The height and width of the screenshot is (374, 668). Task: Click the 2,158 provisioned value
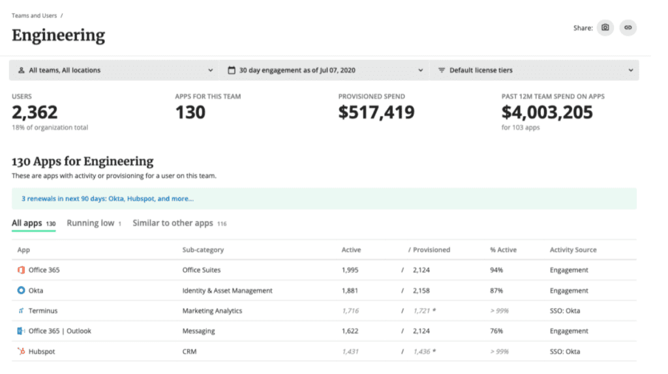(421, 291)
